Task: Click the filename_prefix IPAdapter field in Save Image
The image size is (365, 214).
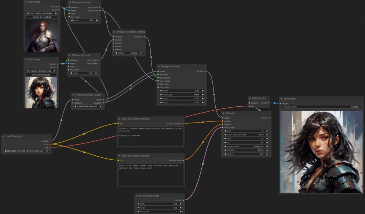Action: pos(321,107)
